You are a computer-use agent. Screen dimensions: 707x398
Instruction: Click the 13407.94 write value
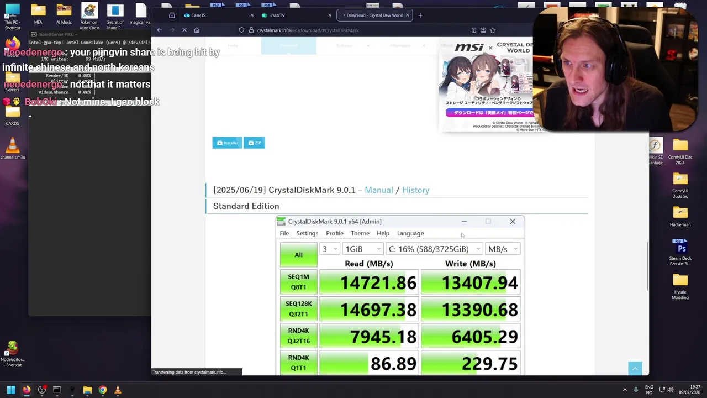(471, 283)
